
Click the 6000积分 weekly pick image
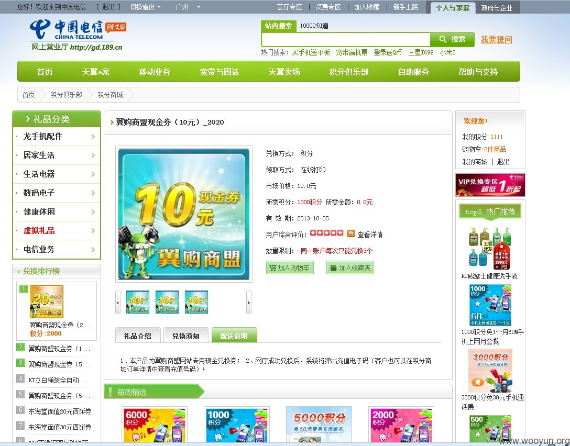pyautogui.click(x=155, y=425)
